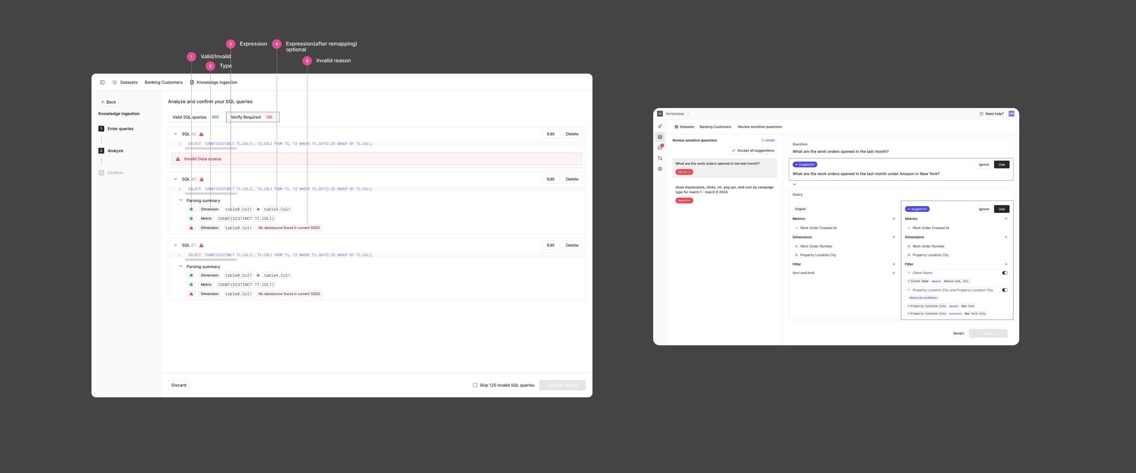Open Banking Customers breadcrumb in Knowledge ingestion window
This screenshot has height=473, width=1136.
[x=164, y=82]
